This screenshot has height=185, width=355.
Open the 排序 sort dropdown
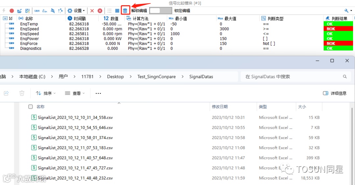click(46, 93)
